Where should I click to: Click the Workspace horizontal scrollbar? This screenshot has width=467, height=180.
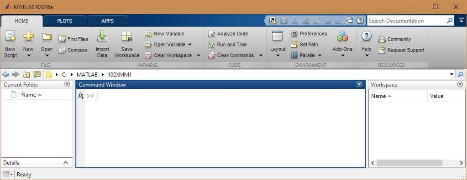coord(409,163)
